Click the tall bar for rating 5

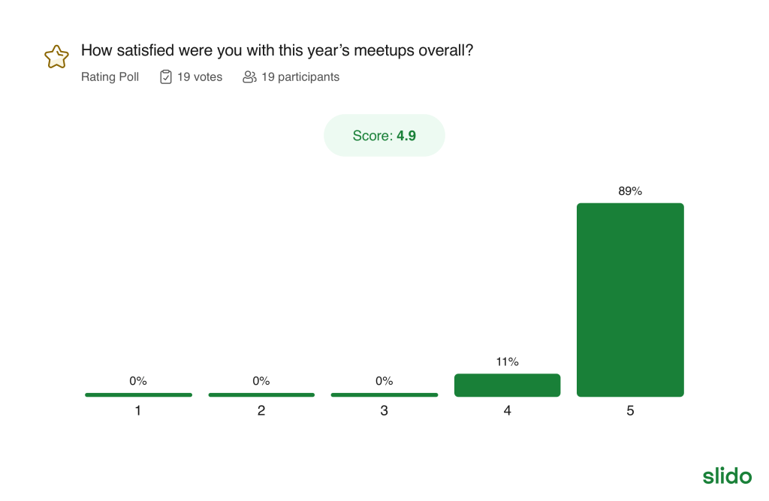(630, 299)
